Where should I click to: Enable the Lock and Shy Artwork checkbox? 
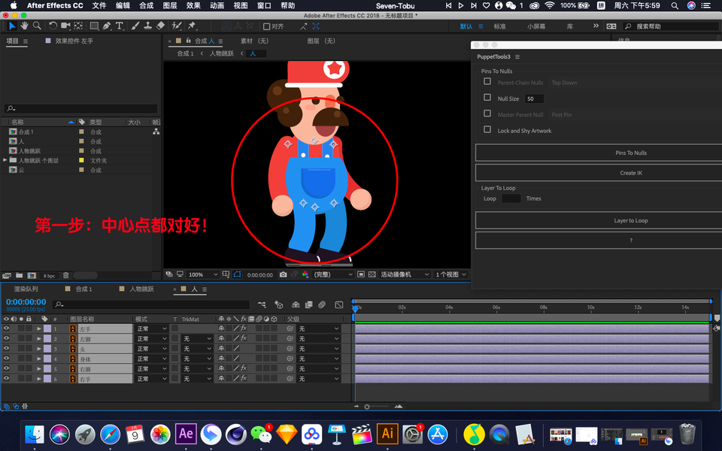coord(487,130)
